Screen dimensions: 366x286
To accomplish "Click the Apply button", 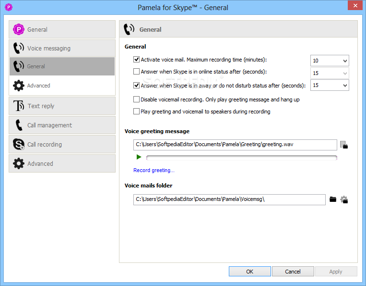I will point(336,272).
